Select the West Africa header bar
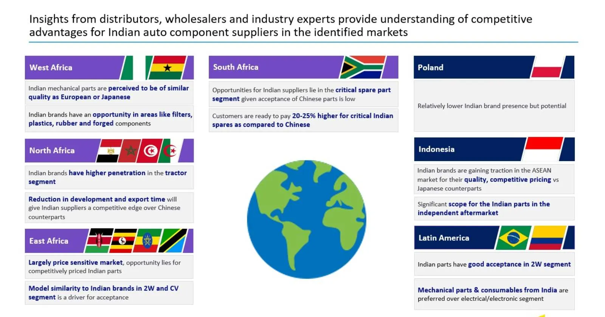 tap(109, 68)
